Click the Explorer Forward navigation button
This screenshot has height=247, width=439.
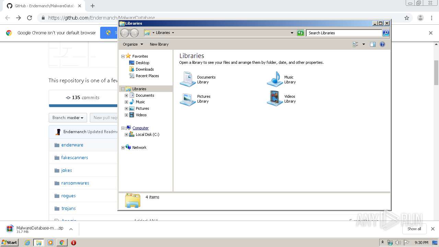coord(134,33)
